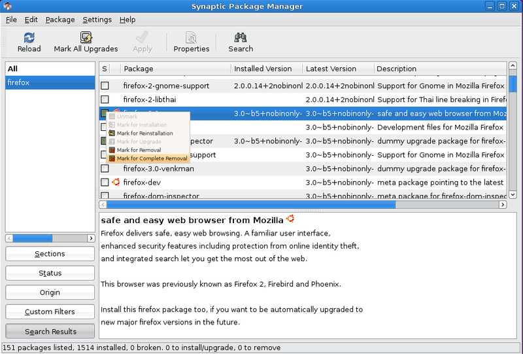
Task: Click the greyed-out Apply checkmark icon
Action: [x=142, y=37]
